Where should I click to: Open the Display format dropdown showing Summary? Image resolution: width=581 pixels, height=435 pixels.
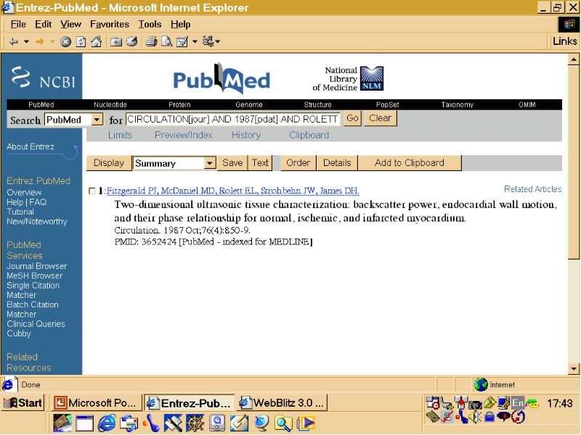point(210,163)
